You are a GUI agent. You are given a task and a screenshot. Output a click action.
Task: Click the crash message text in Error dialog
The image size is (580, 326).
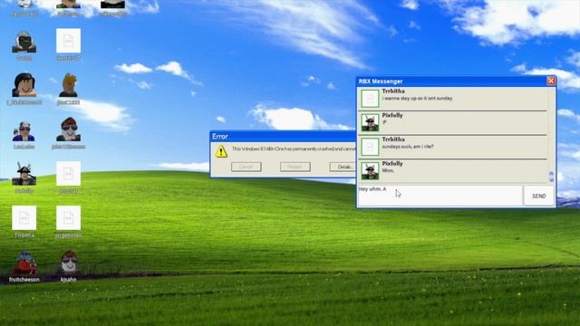pos(294,149)
